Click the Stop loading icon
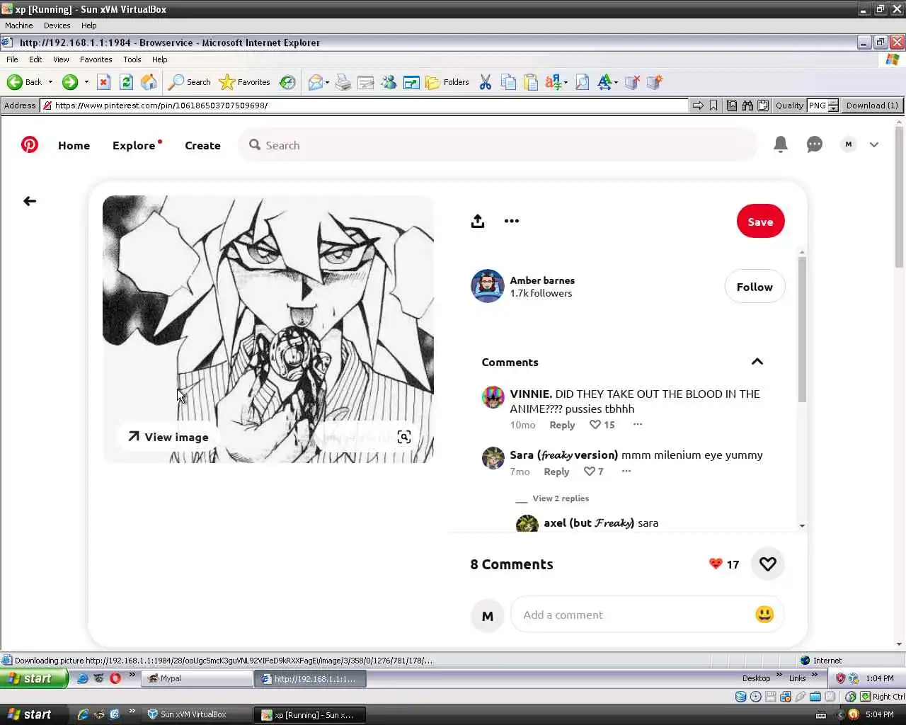Image resolution: width=906 pixels, height=725 pixels. coord(103,82)
